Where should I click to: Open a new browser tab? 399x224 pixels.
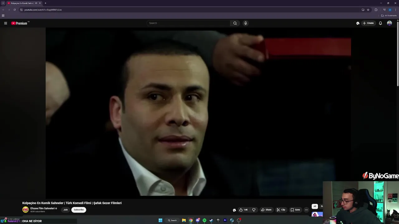(x=46, y=3)
